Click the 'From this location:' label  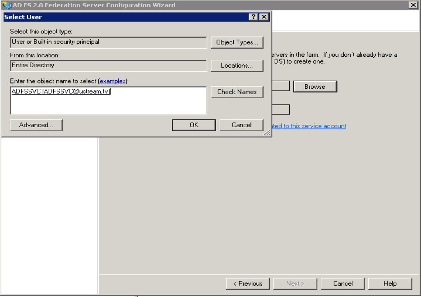tap(35, 55)
